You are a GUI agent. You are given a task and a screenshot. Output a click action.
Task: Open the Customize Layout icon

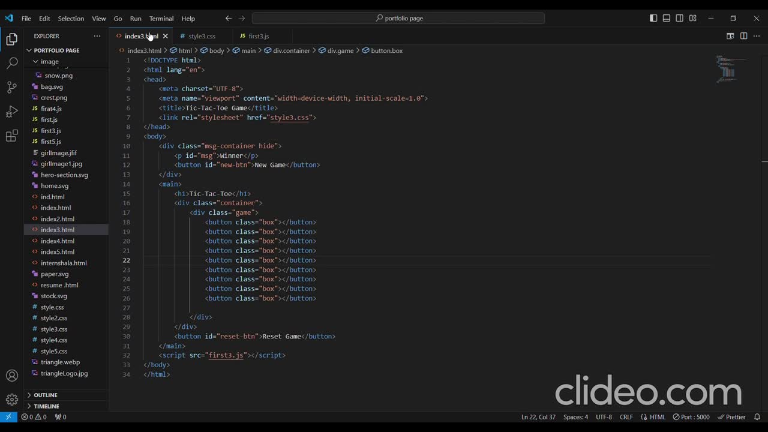(x=693, y=19)
